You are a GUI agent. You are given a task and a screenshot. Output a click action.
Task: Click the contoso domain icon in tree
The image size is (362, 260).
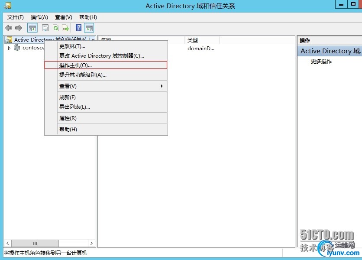(x=17, y=48)
